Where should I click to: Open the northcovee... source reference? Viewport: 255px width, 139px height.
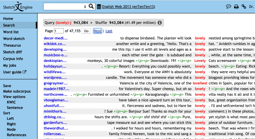coord(55,94)
